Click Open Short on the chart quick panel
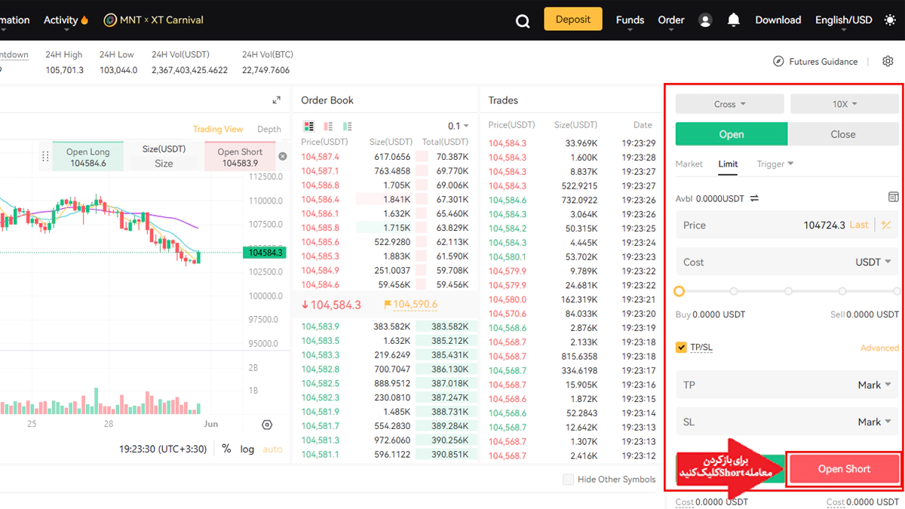 (240, 157)
